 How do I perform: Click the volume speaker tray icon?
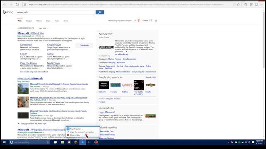pos(246,142)
